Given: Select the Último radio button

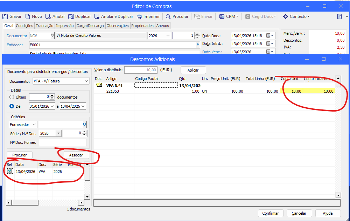Looking at the screenshot, I should click(12, 97).
